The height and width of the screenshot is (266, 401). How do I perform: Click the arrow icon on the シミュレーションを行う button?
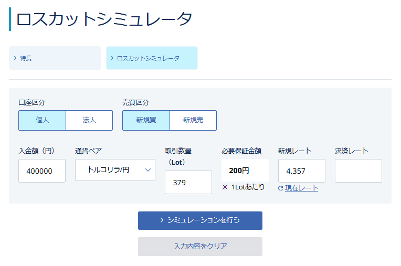click(x=162, y=220)
